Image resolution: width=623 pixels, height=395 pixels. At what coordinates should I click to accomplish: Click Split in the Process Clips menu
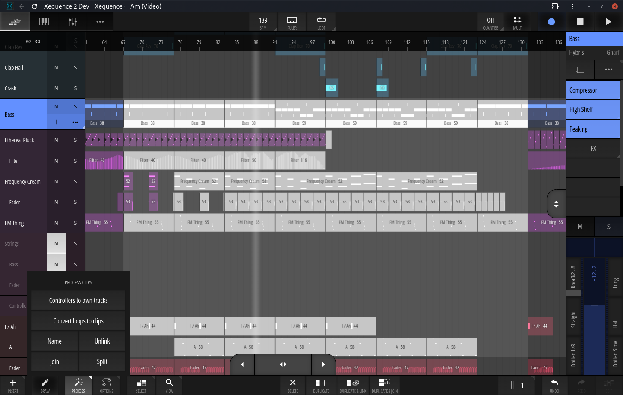click(x=102, y=362)
